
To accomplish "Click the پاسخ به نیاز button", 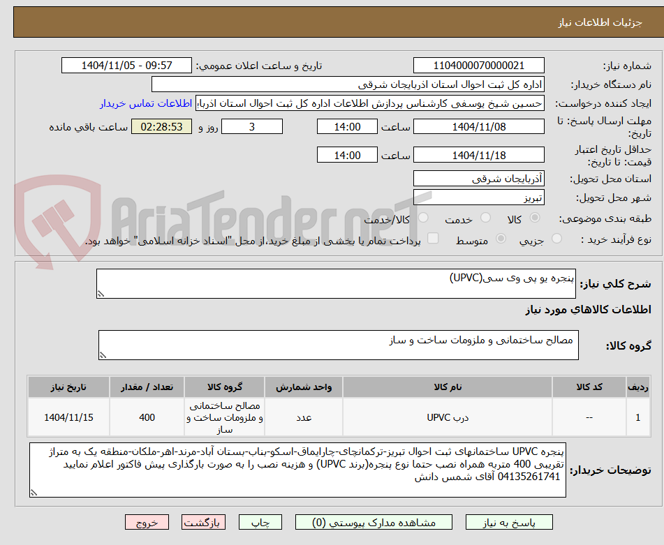I will (509, 522).
